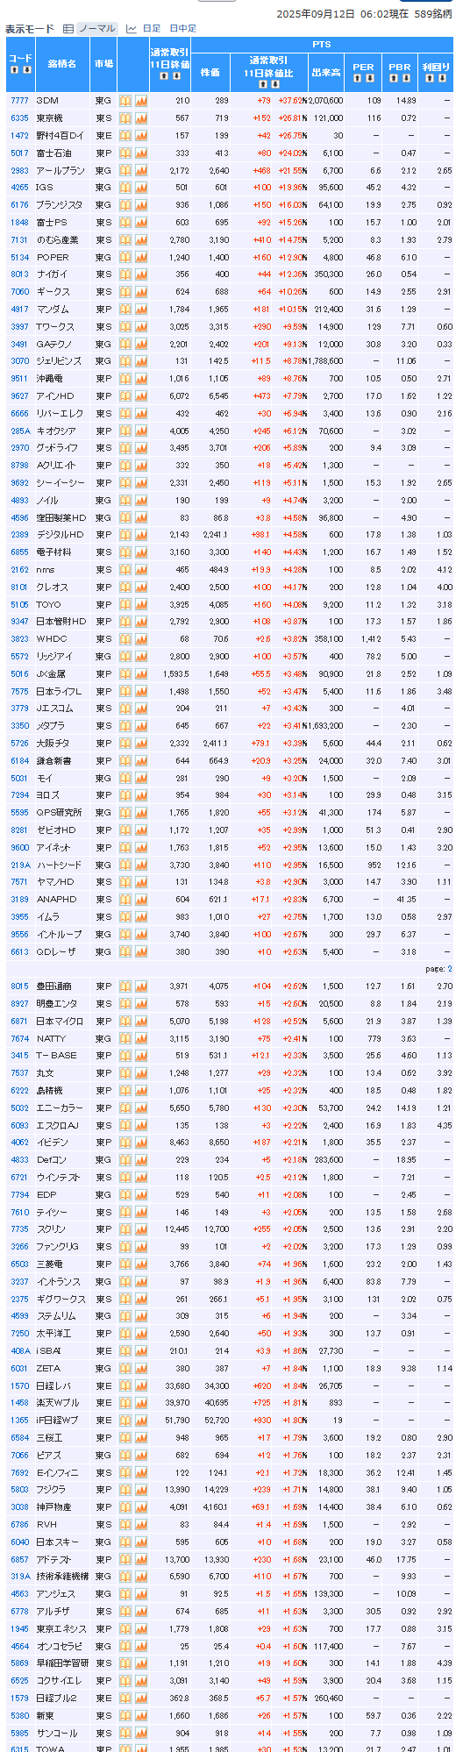Sort 利回り column with down arrow
Viewport: 463px width, 1752px height.
click(x=443, y=78)
